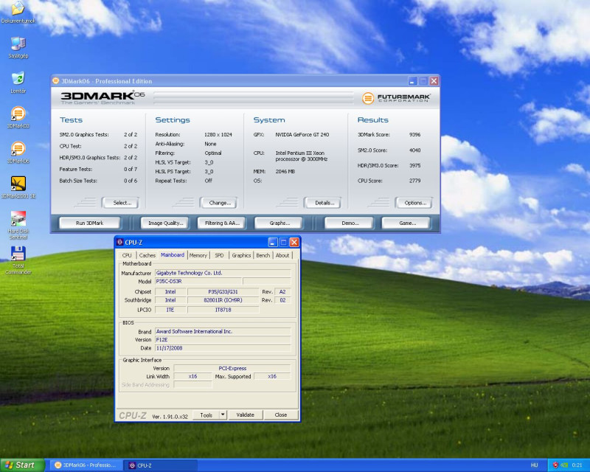590x472 pixels.
Task: Select the Mainboard tab
Action: (173, 255)
